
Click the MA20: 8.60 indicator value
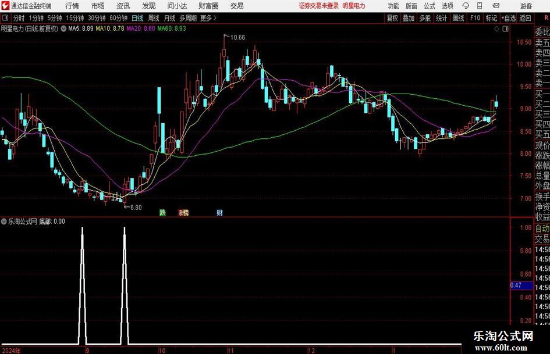pyautogui.click(x=141, y=28)
